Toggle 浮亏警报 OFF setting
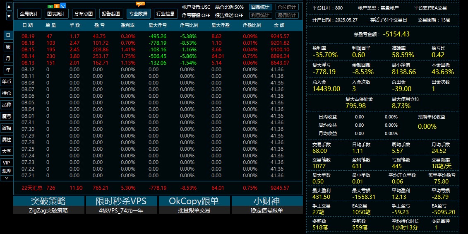This screenshot has height=234, width=468. point(196,16)
